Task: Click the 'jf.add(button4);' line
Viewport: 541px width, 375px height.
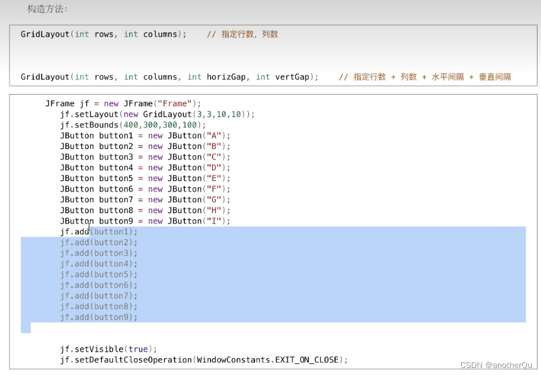Action: click(99, 264)
